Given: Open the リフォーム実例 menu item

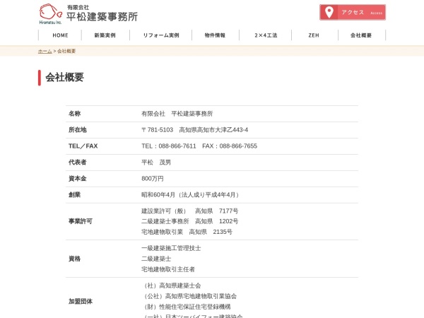Looking at the screenshot, I should click(161, 35).
